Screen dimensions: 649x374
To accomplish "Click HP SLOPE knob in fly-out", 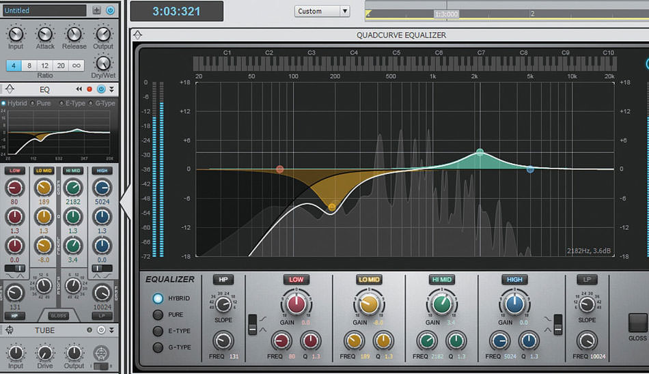I will (223, 304).
